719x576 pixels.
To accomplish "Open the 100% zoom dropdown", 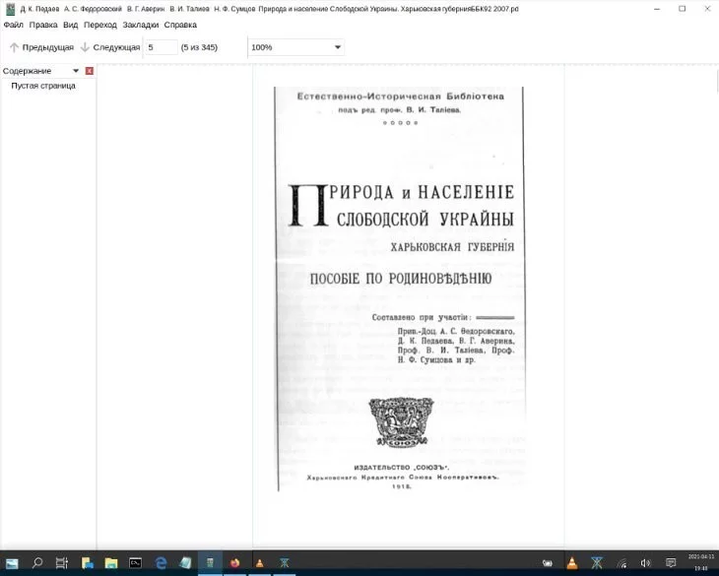I will pyautogui.click(x=295, y=47).
